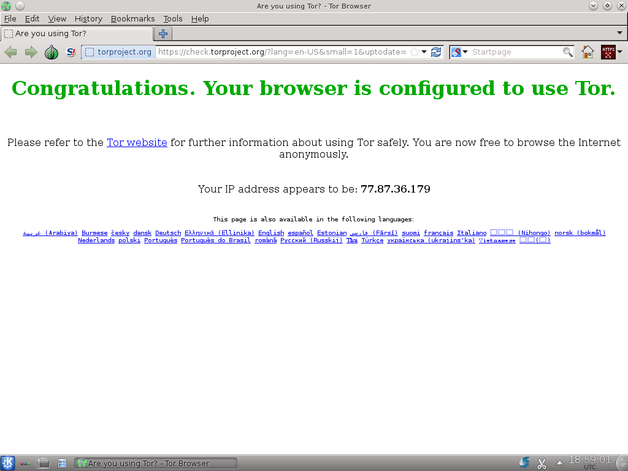Click the search magnifier icon
Viewport: 628px width, 471px height.
coord(567,52)
